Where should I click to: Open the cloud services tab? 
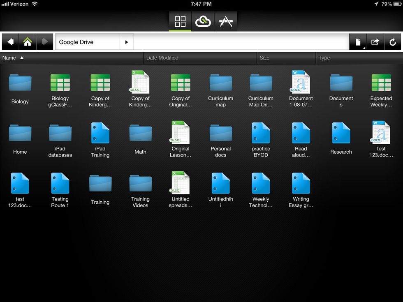click(x=203, y=21)
